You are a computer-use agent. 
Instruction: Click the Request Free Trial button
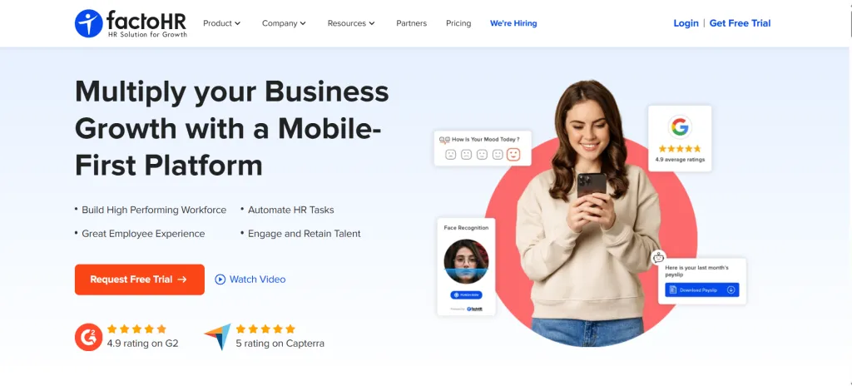pos(140,280)
